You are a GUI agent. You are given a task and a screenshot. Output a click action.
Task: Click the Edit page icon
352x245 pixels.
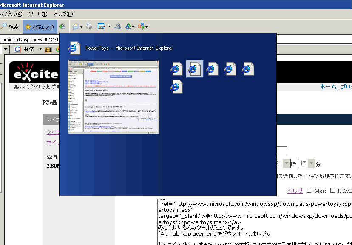click(101, 26)
